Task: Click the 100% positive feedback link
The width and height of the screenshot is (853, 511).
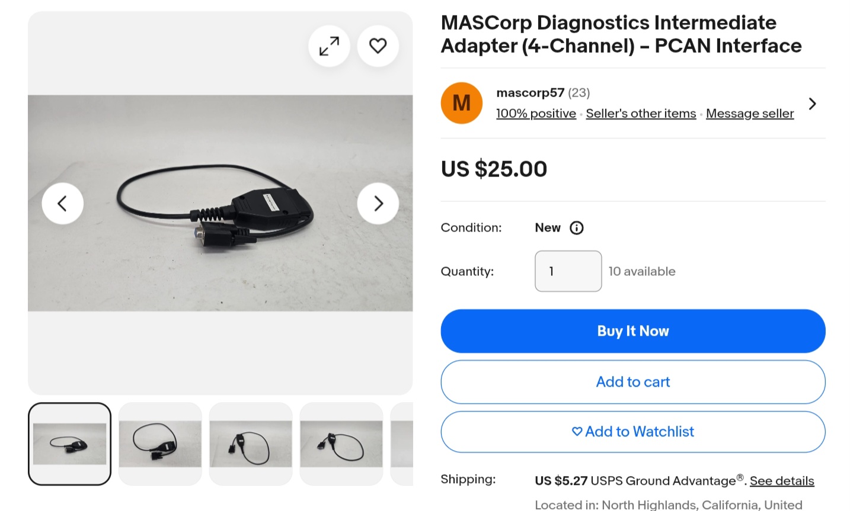Action: click(536, 113)
